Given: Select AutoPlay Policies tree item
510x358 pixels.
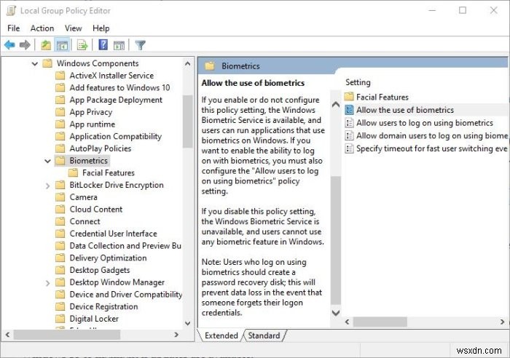Looking at the screenshot, I should pos(101,148).
